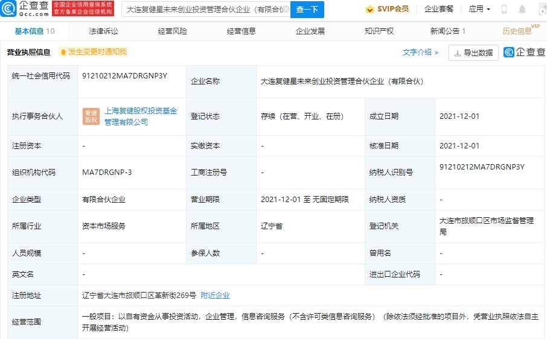Open SVIP会员 link
Image resolution: width=547 pixels, height=339 pixels.
pyautogui.click(x=387, y=9)
